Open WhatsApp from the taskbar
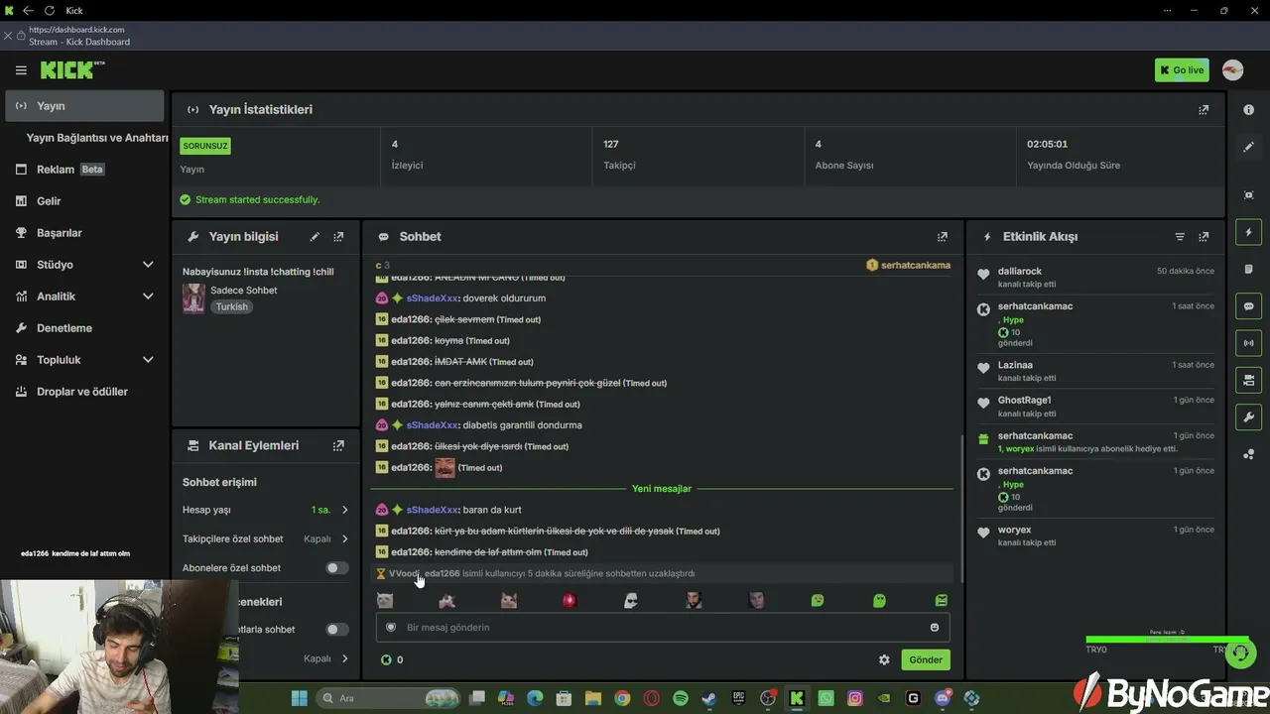 (825, 698)
